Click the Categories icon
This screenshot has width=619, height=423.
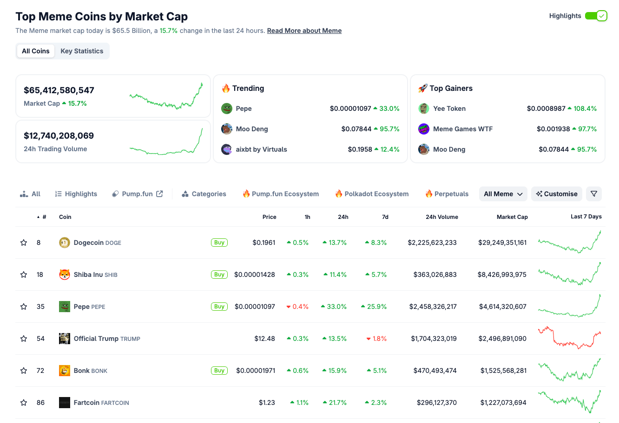pos(185,194)
